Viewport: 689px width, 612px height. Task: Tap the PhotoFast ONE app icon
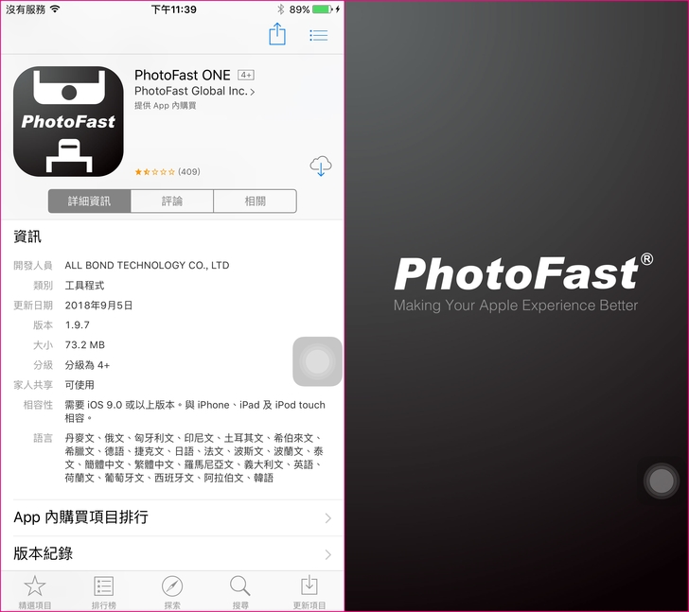point(68,122)
